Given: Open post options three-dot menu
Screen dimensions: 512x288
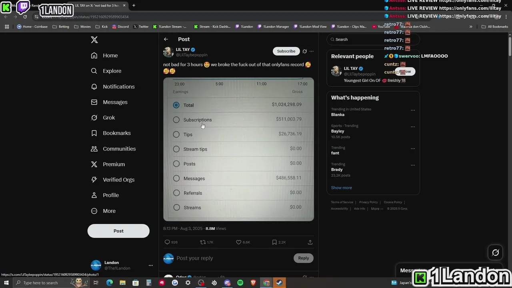Looking at the screenshot, I should pyautogui.click(x=312, y=51).
